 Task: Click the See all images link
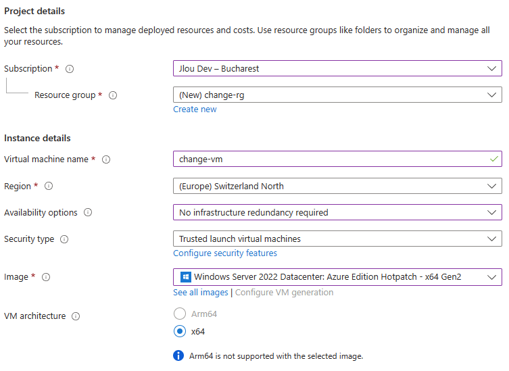(201, 293)
